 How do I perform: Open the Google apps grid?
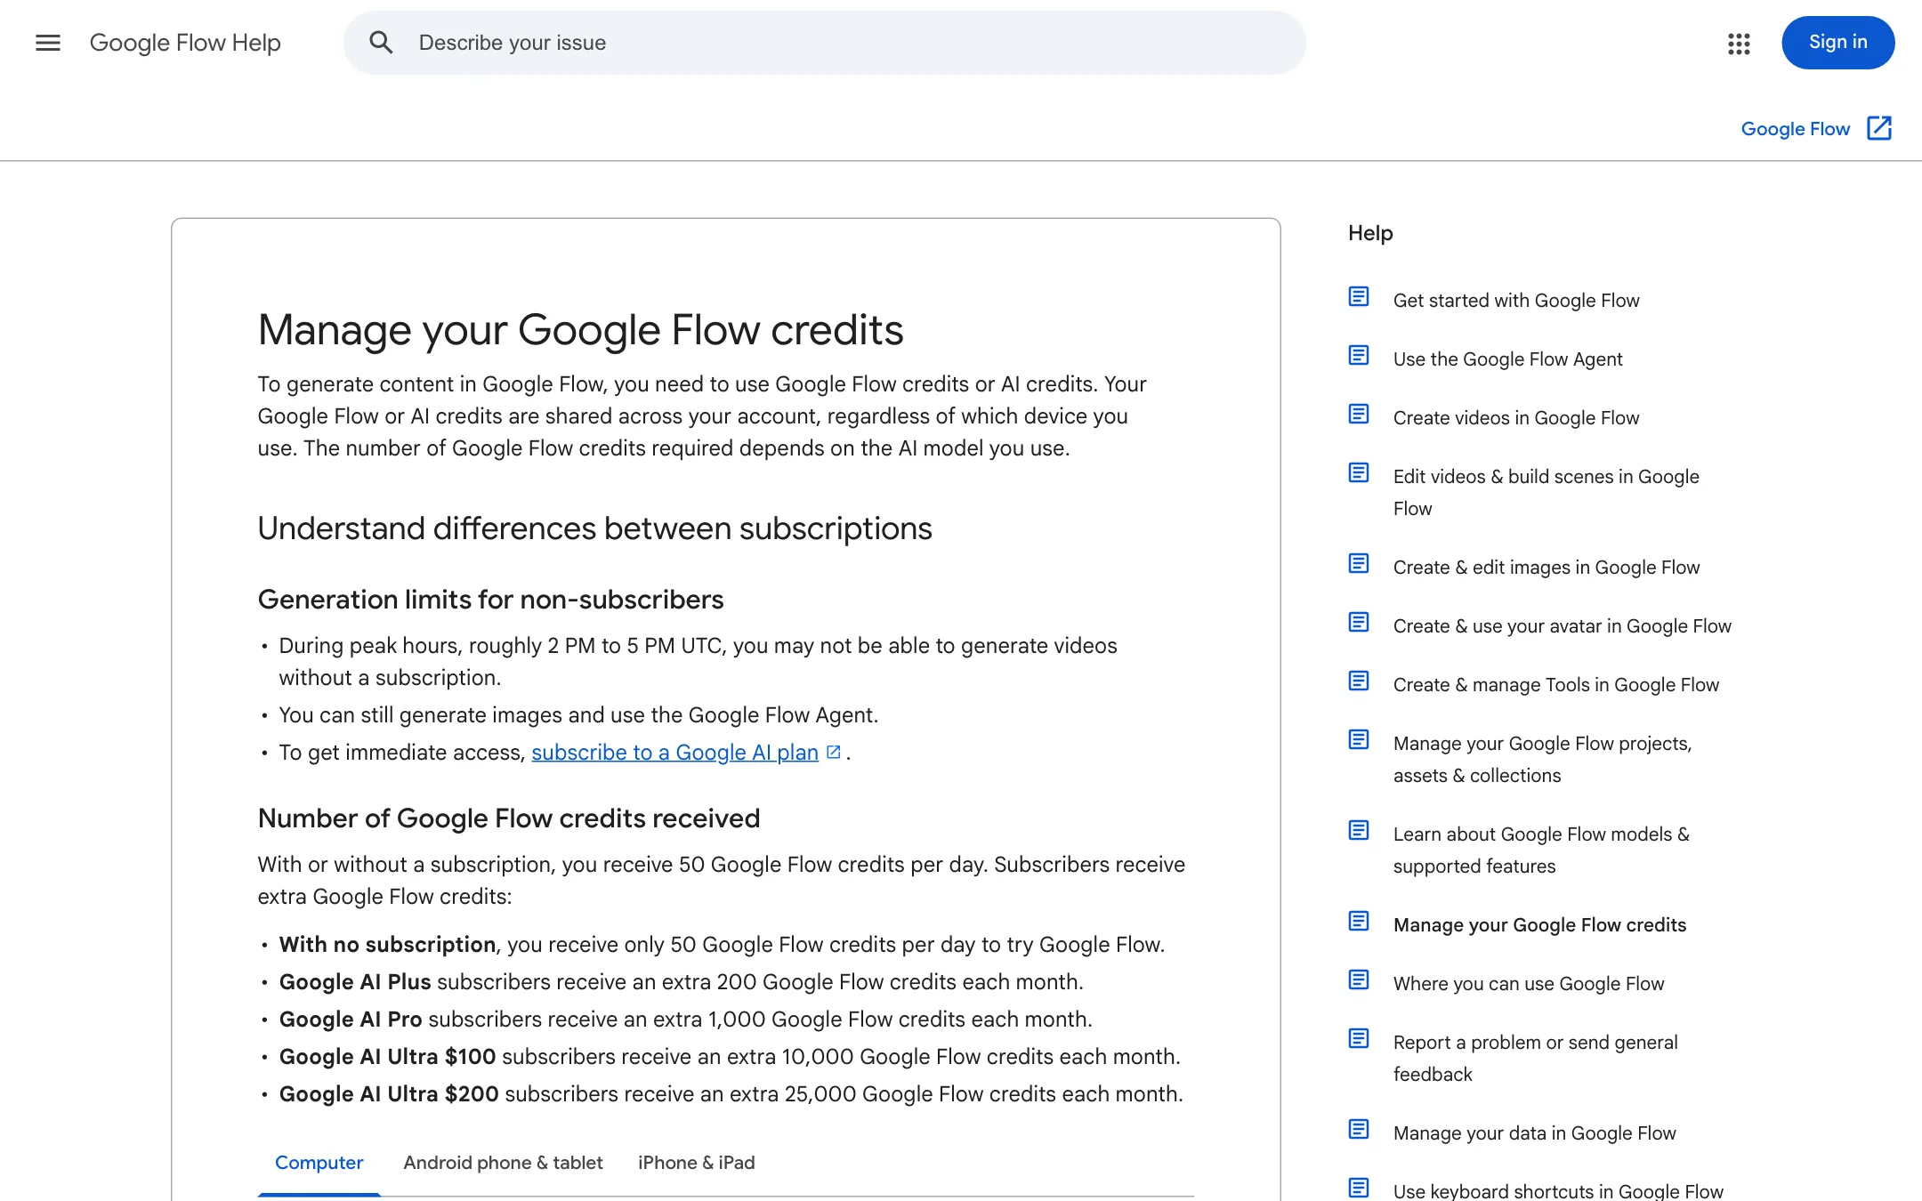[1739, 43]
